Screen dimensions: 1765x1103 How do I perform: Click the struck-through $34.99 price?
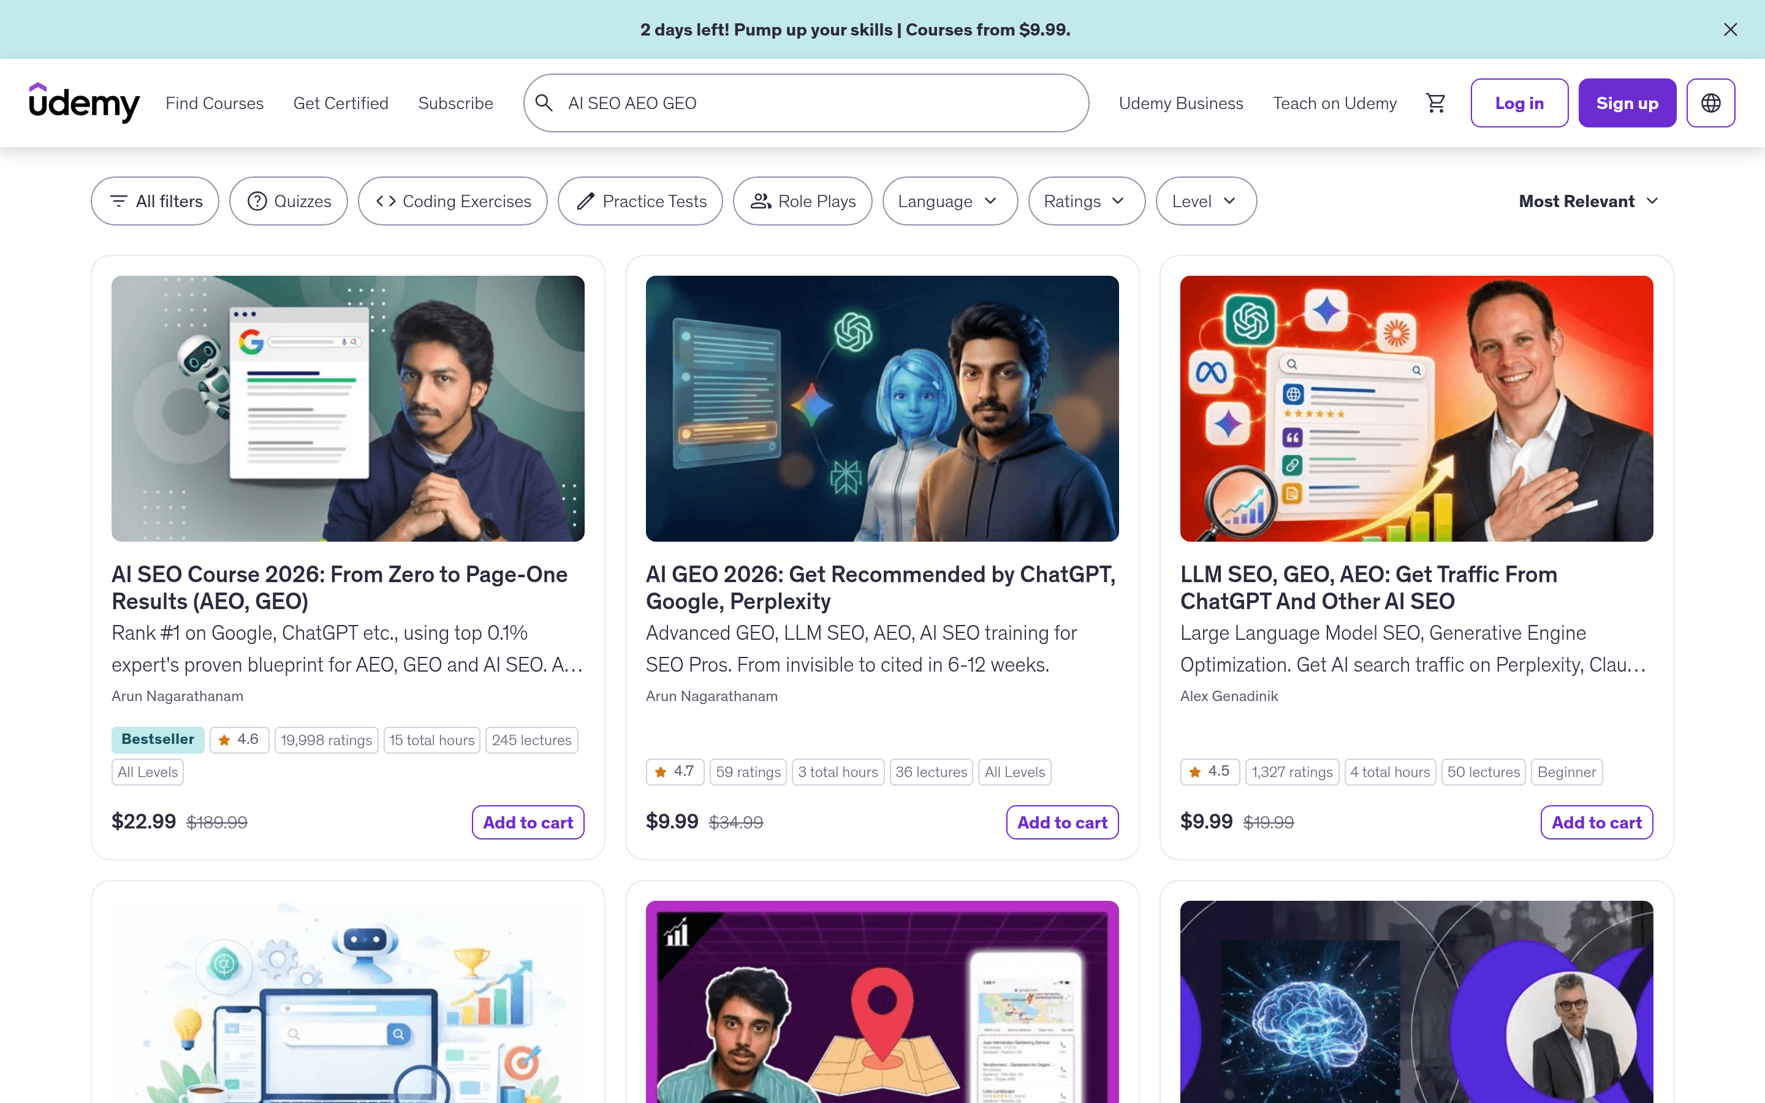click(736, 822)
